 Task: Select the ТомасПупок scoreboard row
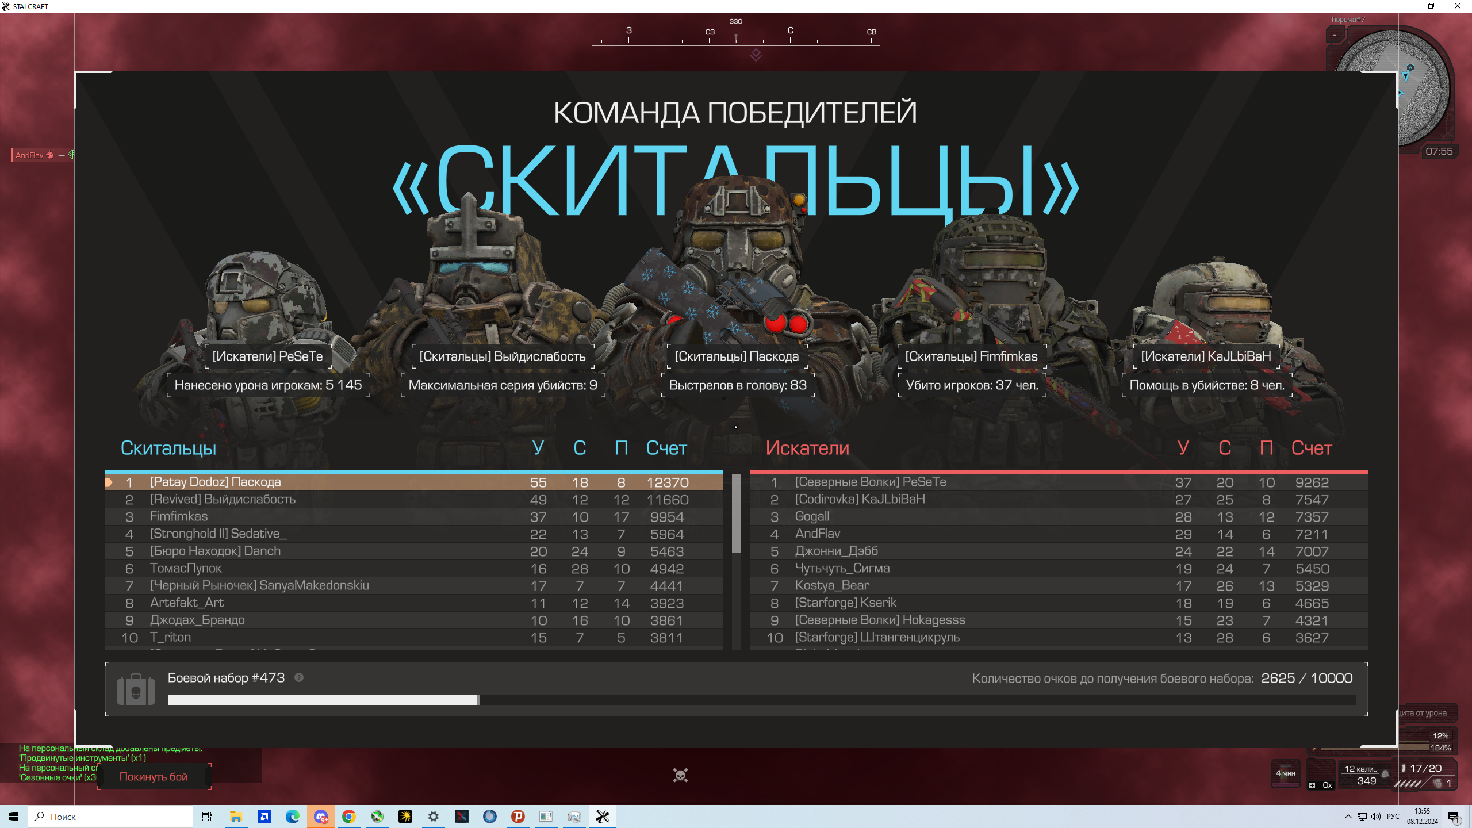pyautogui.click(x=413, y=568)
